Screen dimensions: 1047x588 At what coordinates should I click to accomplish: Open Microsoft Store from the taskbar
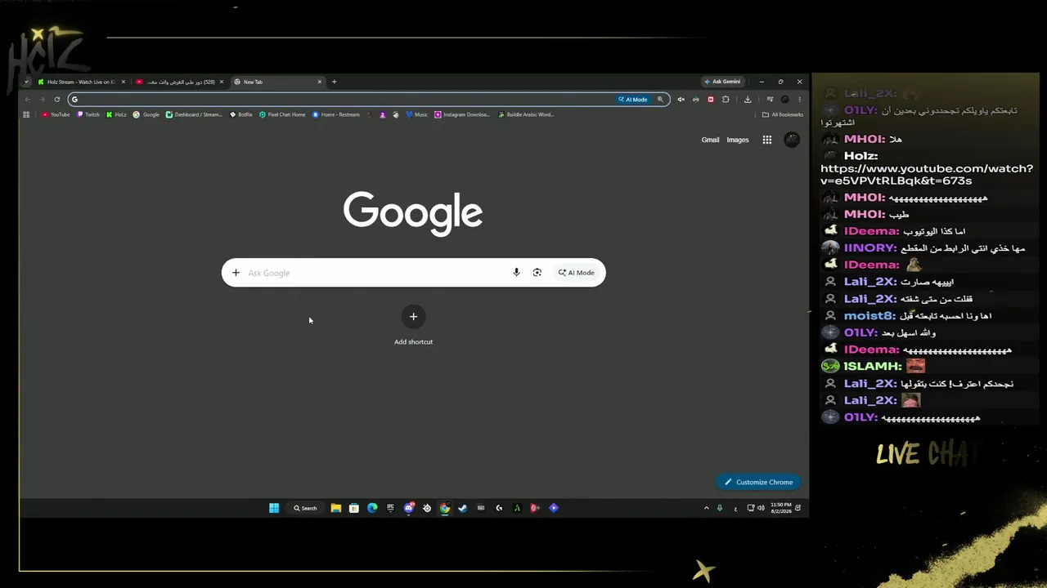click(x=353, y=508)
